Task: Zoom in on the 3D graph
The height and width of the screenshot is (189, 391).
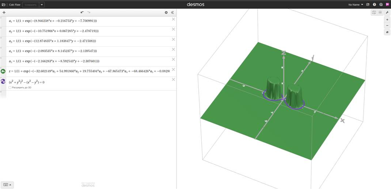Action: 387,20
